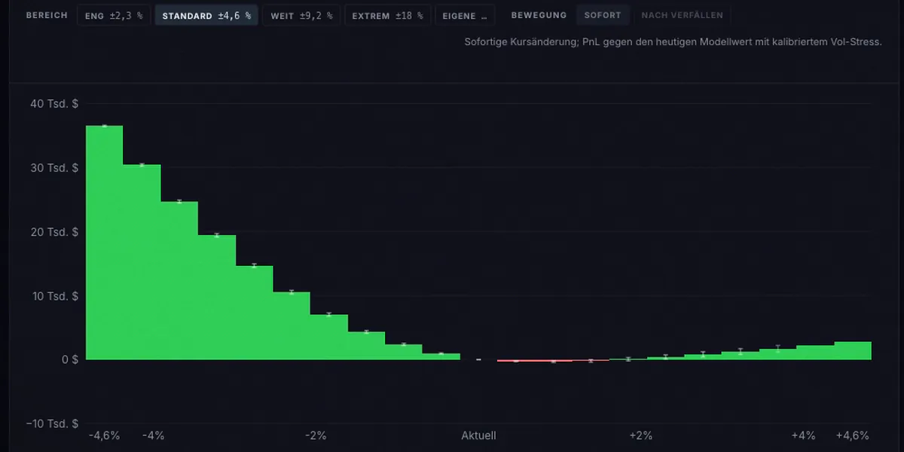Screen dimensions: 904x452
Task: Click the Aktuell x-axis label
Action: point(478,435)
